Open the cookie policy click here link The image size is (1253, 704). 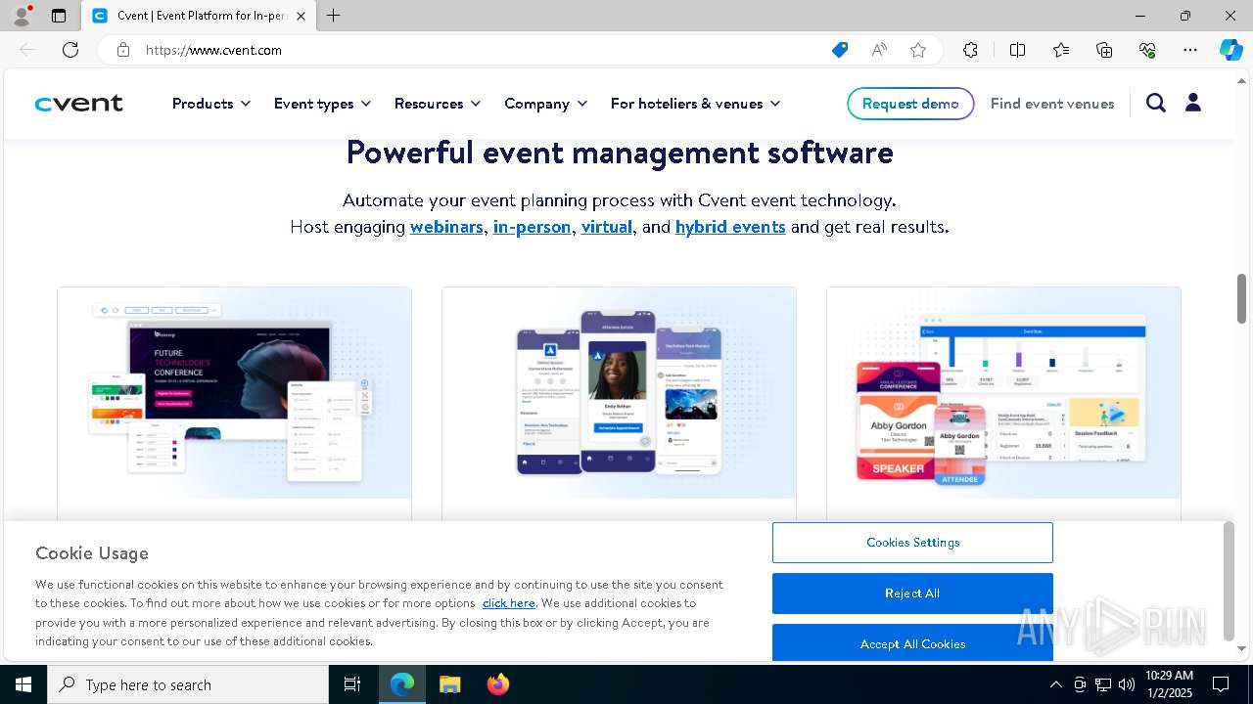[x=509, y=603]
